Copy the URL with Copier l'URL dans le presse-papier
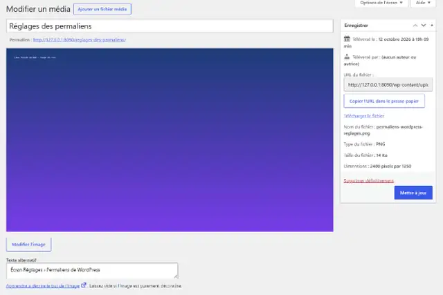Image resolution: width=443 pixels, height=295 pixels. pyautogui.click(x=384, y=101)
